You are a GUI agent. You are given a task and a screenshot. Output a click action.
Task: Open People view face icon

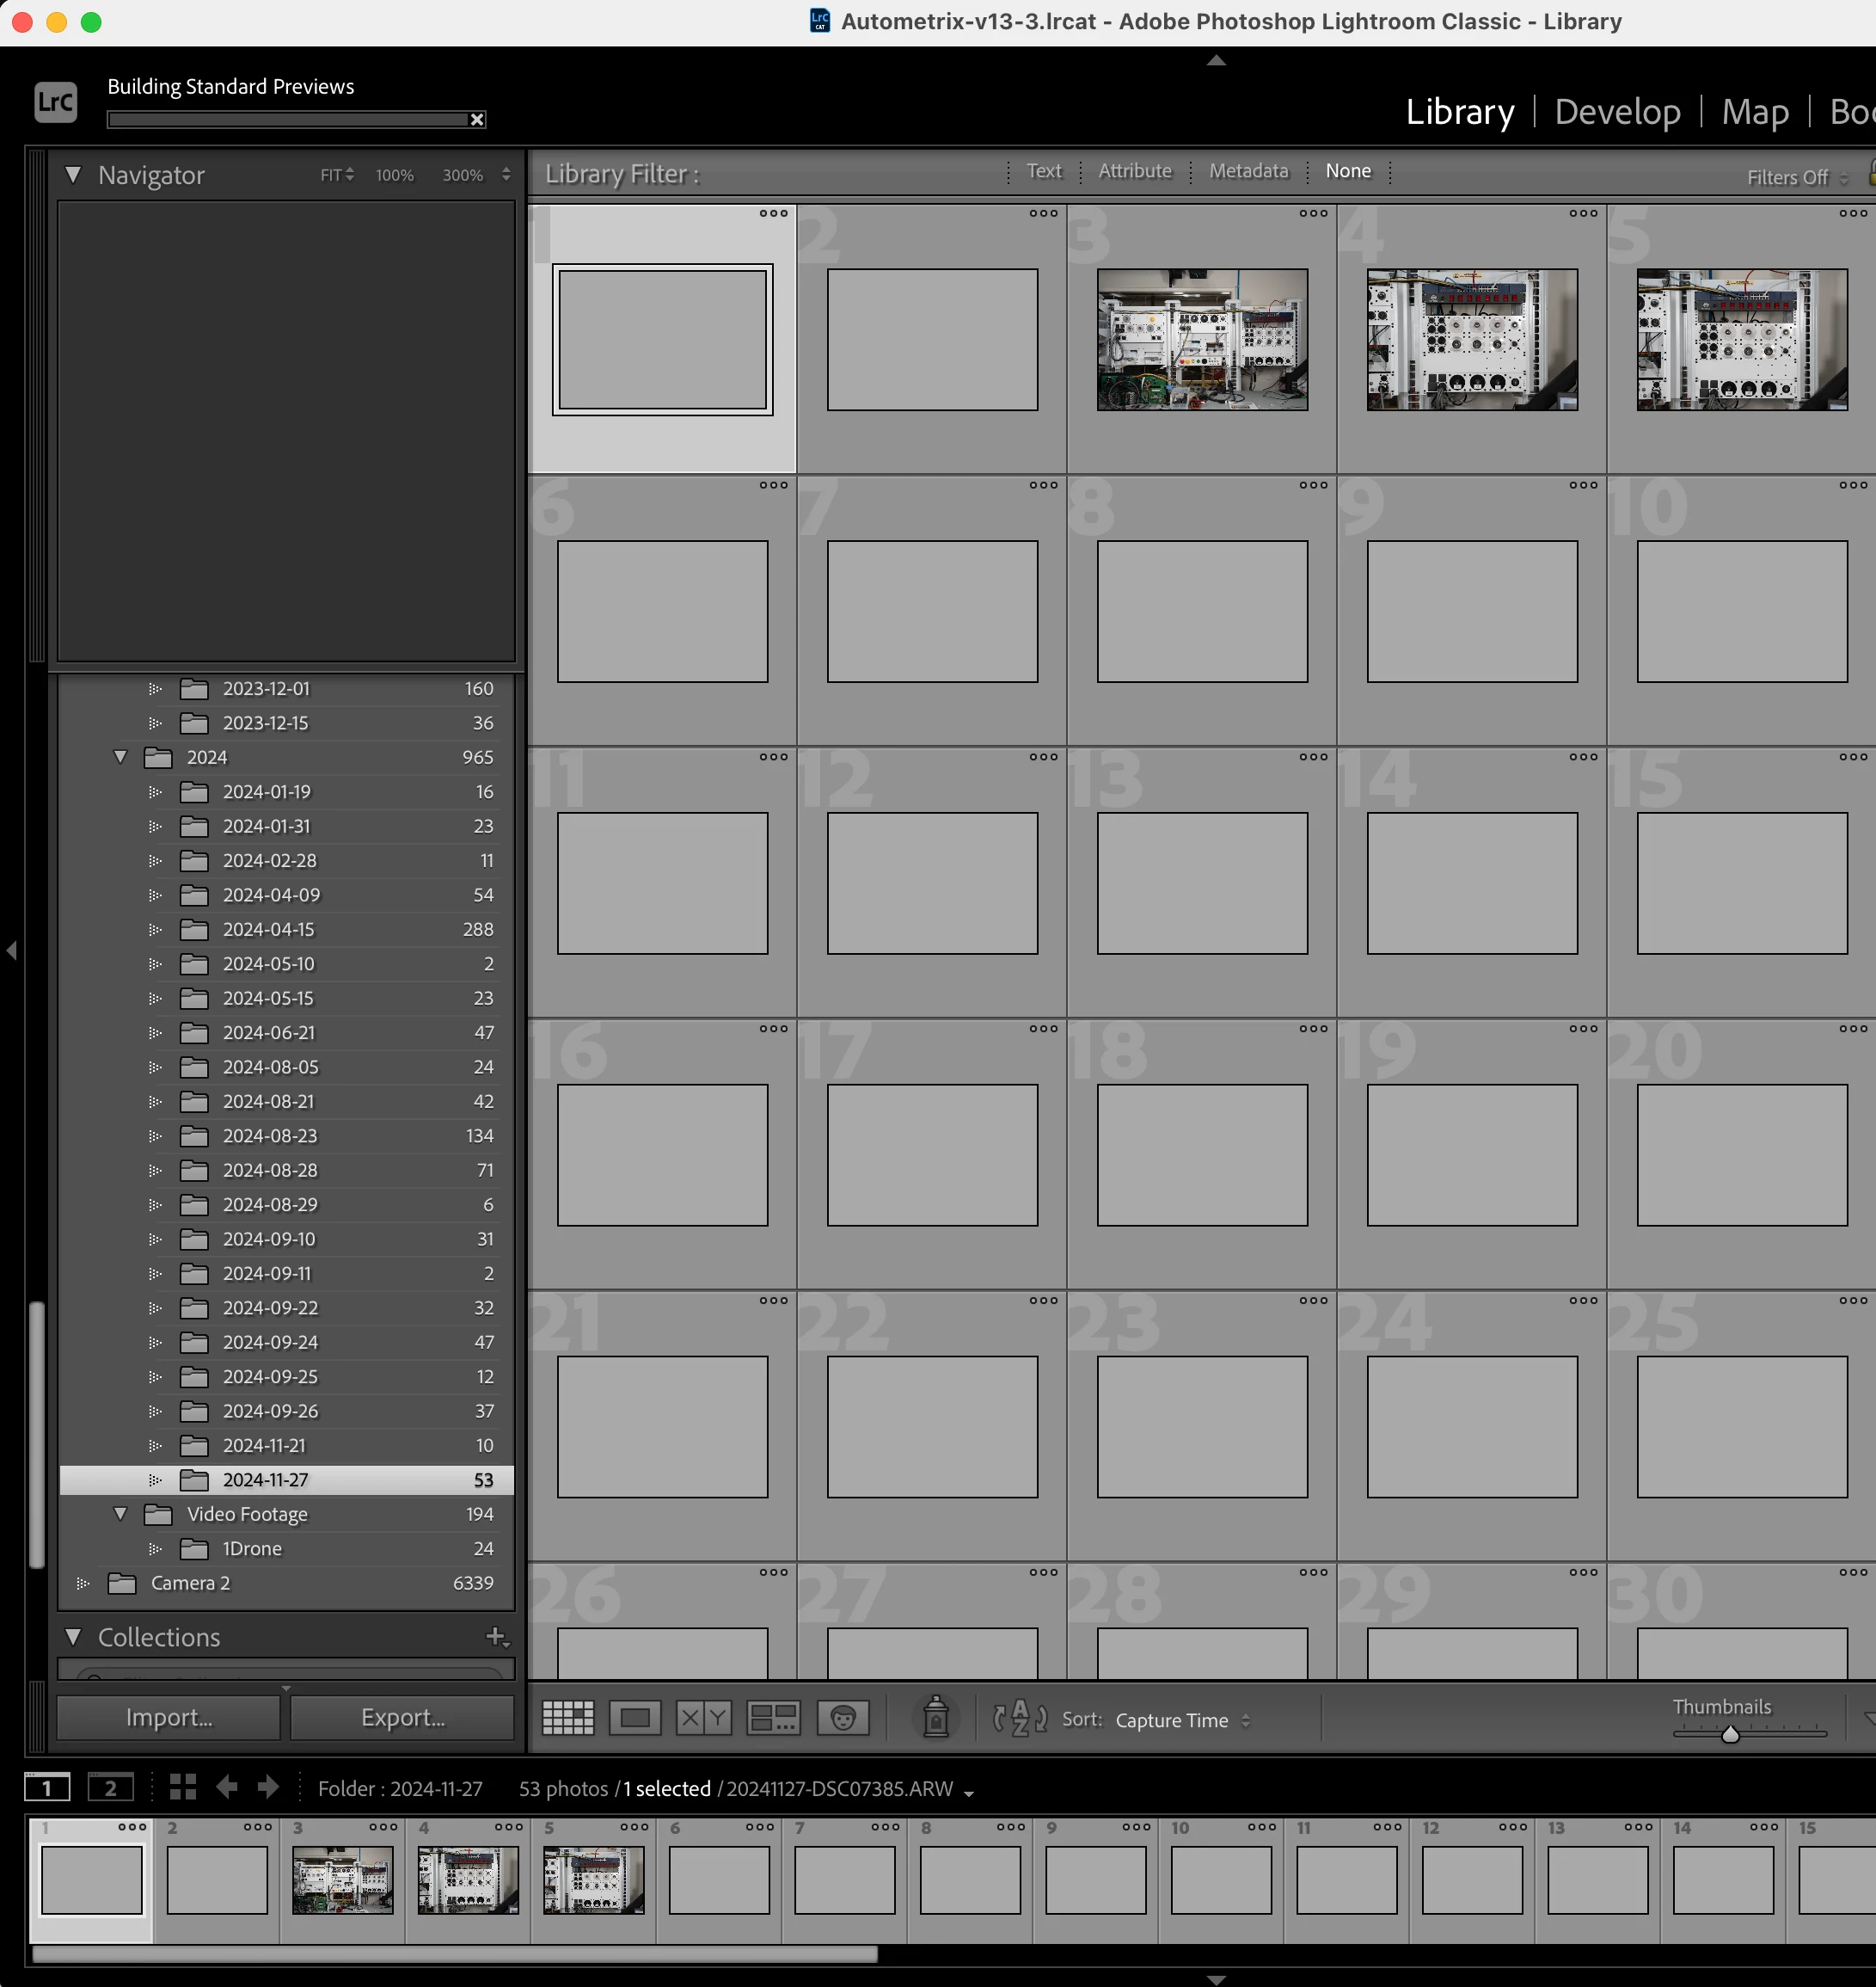pos(843,1718)
